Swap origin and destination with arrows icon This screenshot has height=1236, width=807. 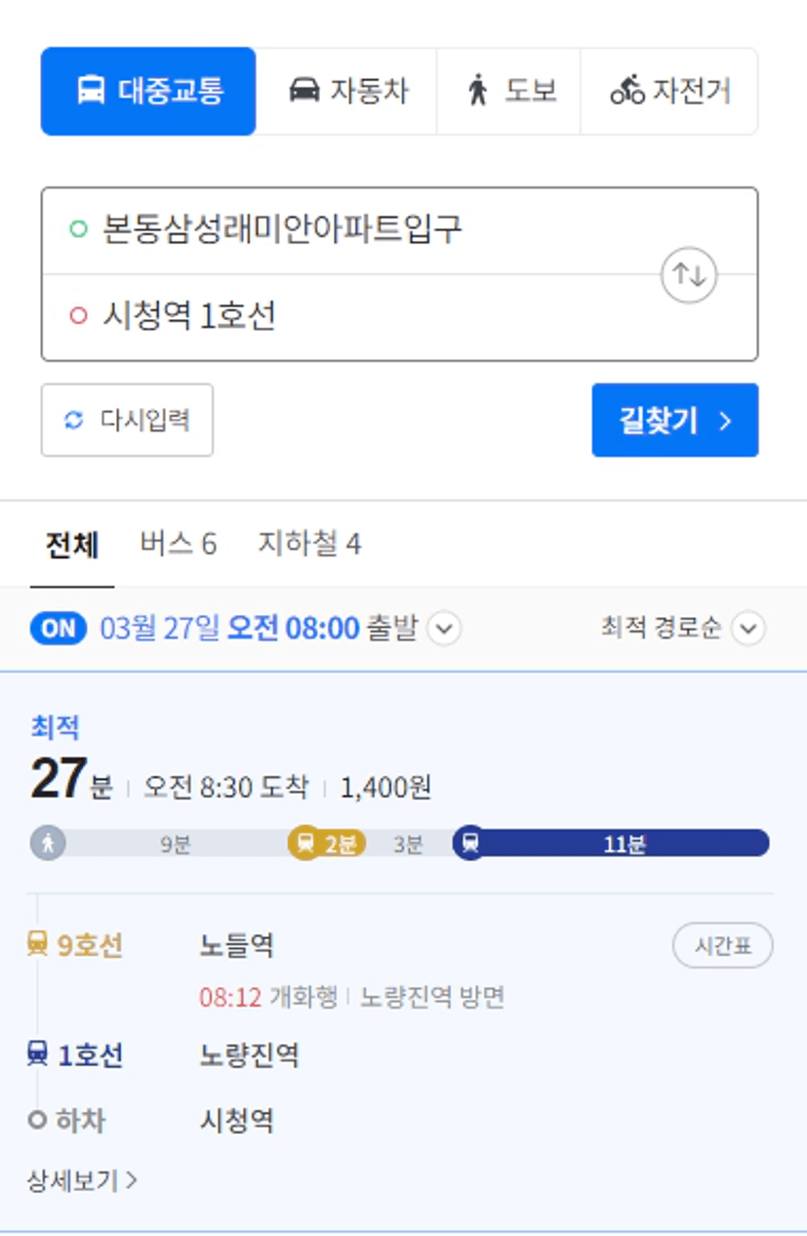tap(689, 275)
